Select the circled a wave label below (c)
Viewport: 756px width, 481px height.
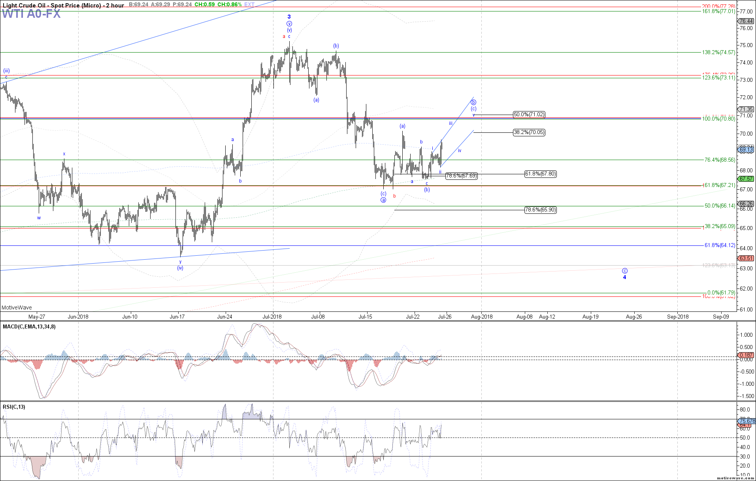click(x=383, y=200)
